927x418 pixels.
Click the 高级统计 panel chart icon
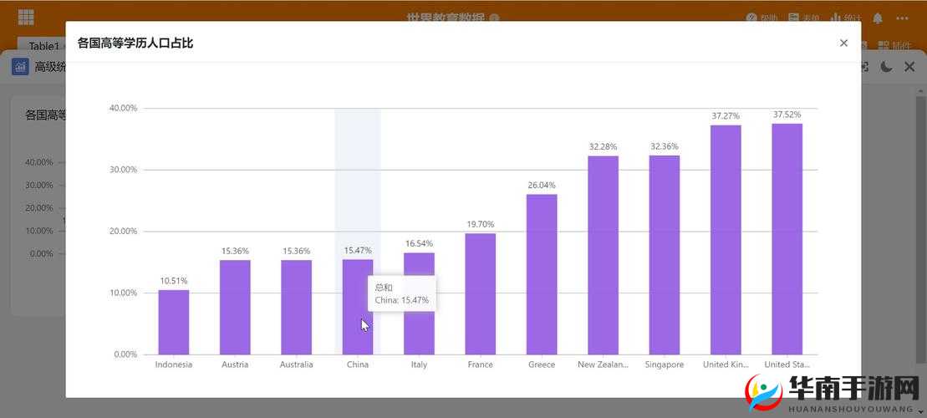tap(21, 67)
